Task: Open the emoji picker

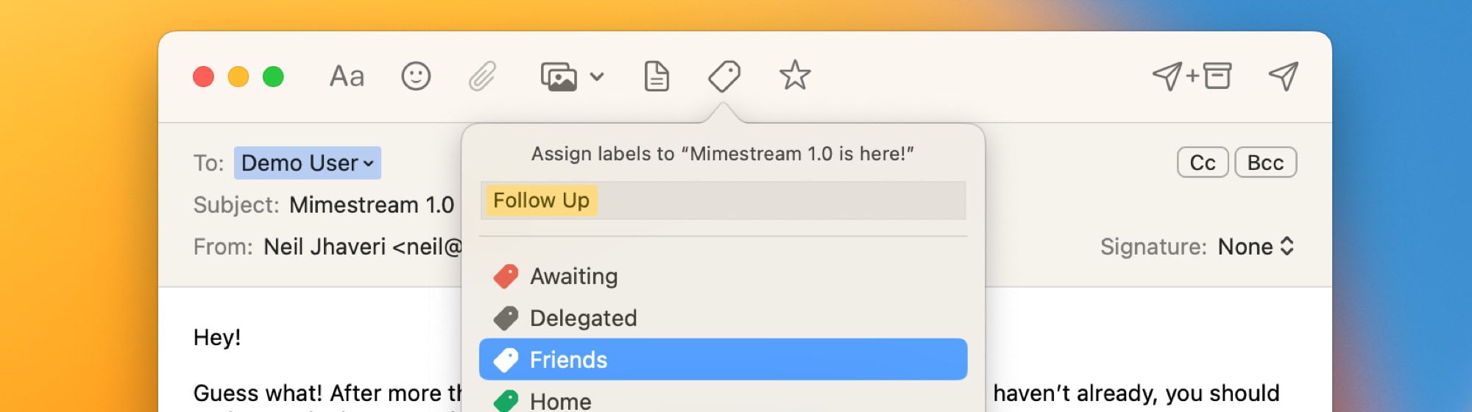Action: (416, 77)
